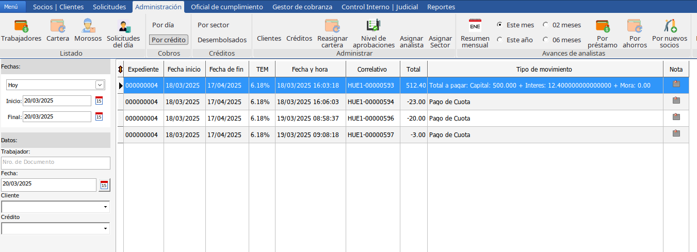Open note icon for correlativo HUE1-00000594
697x252 pixels.
pyautogui.click(x=676, y=101)
